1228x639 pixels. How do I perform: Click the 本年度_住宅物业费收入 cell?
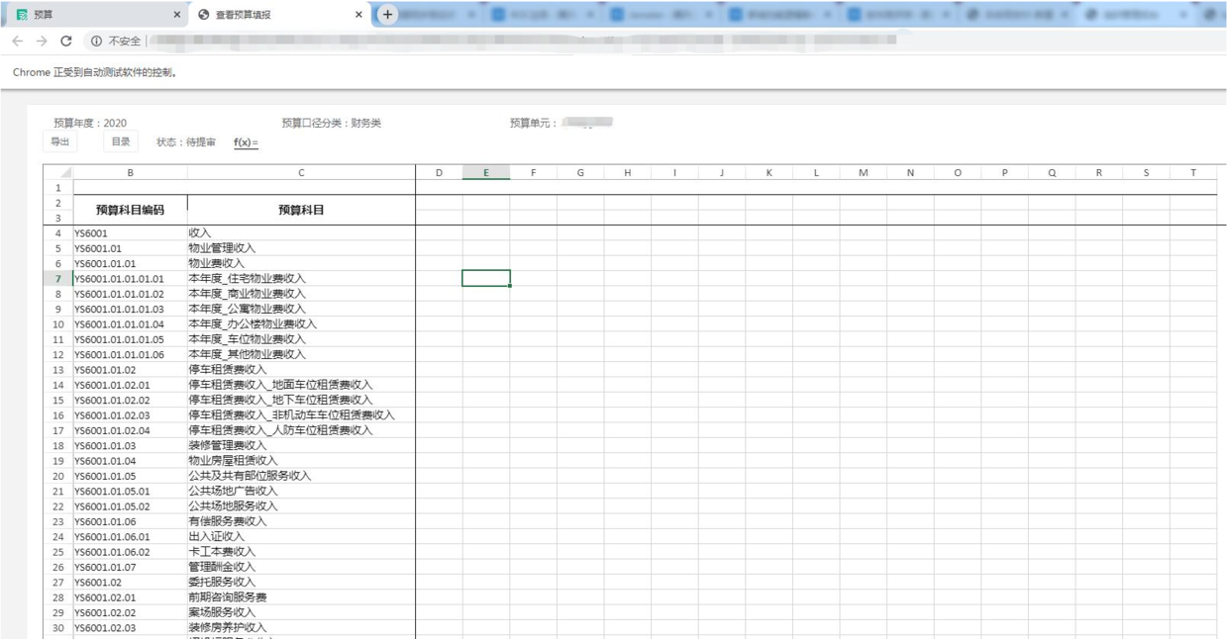coord(301,279)
